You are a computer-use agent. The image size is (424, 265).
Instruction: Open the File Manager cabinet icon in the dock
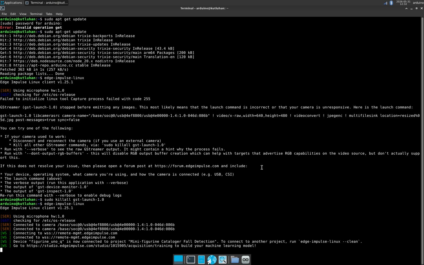click(x=201, y=260)
